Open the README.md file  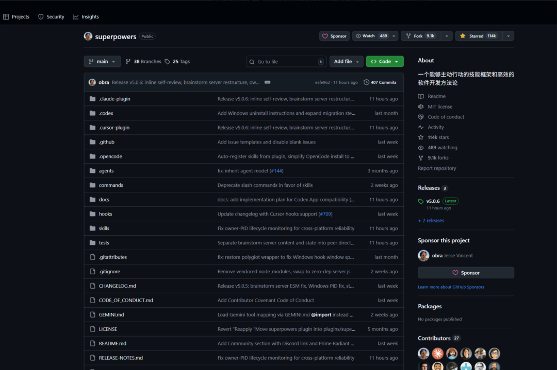[x=112, y=343]
